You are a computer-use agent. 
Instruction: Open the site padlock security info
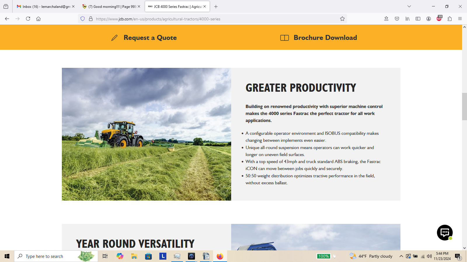tap(91, 19)
